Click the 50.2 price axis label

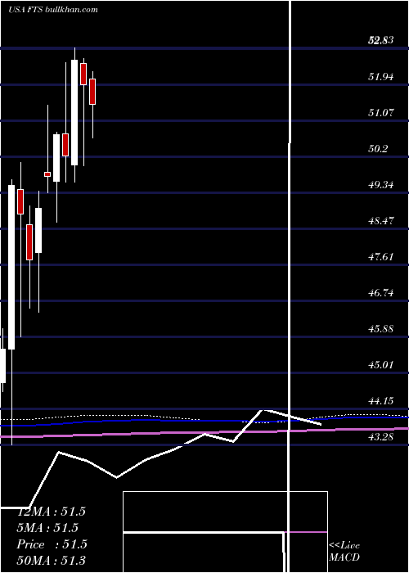(x=378, y=149)
